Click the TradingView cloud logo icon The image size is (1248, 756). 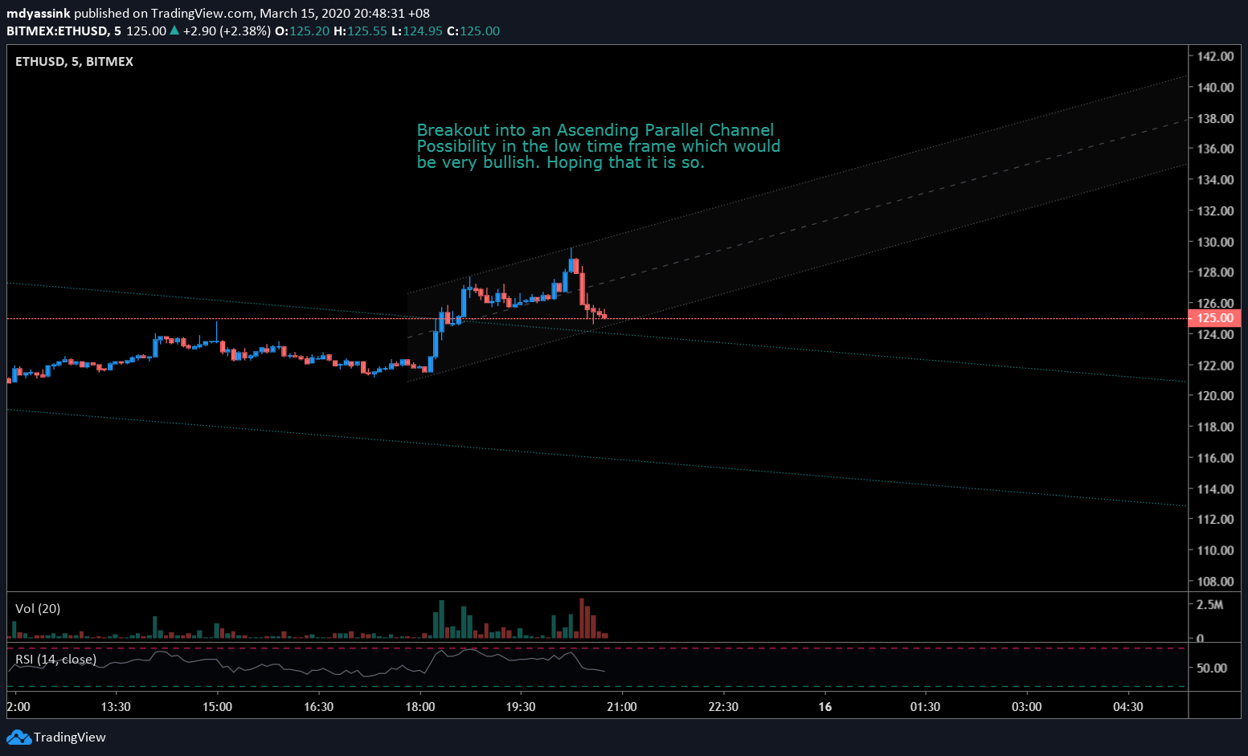[18, 738]
